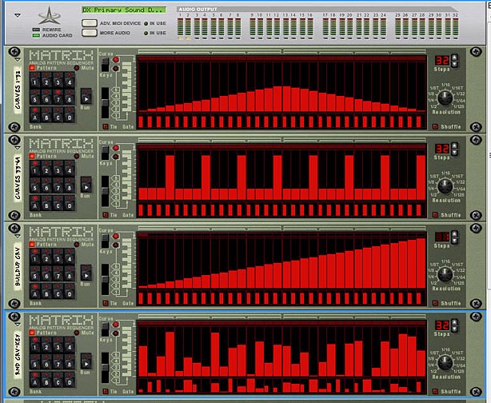Adjust the octave switch on CURVES 1-32
This screenshot has width=491, height=403.
pyautogui.click(x=106, y=103)
